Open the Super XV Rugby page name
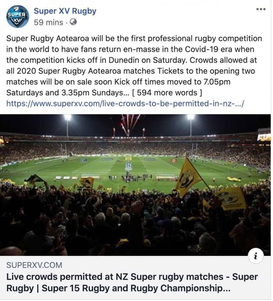Image resolution: width=273 pixels, height=301 pixels. pyautogui.click(x=65, y=11)
